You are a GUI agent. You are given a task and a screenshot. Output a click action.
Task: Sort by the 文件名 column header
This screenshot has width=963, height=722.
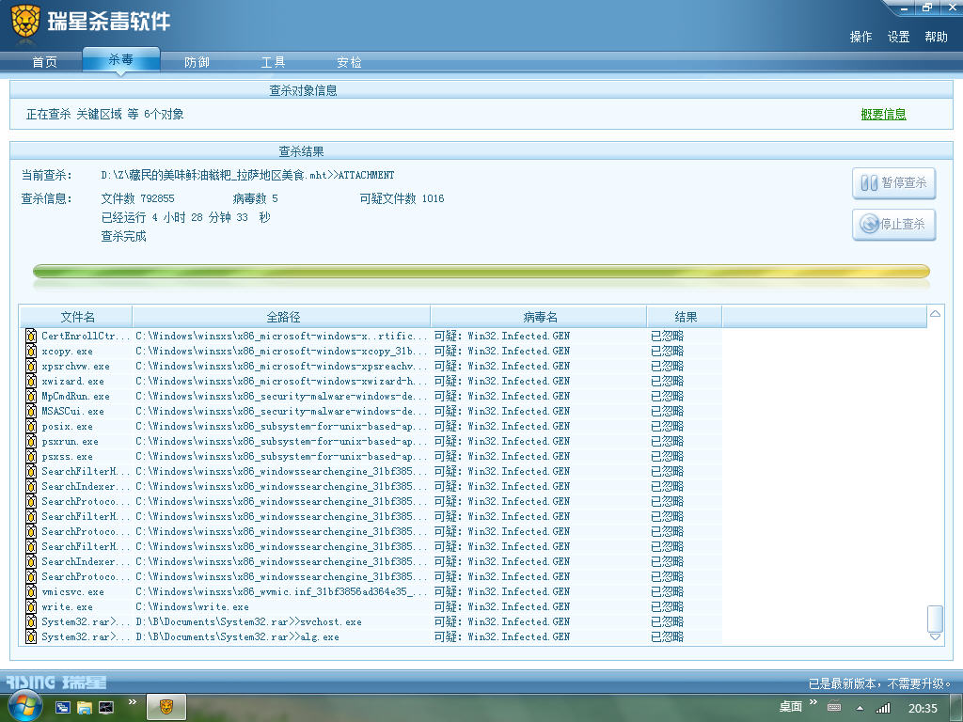(x=77, y=317)
